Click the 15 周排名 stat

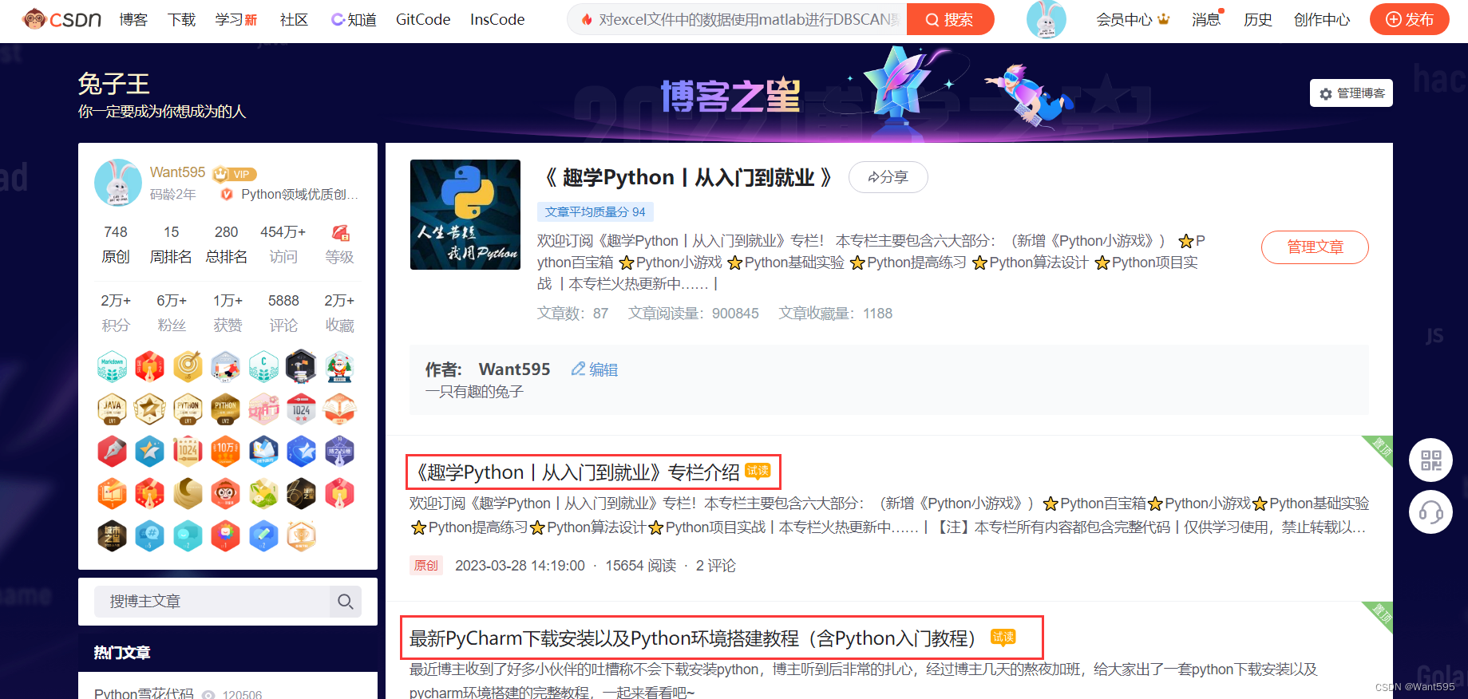tap(171, 244)
